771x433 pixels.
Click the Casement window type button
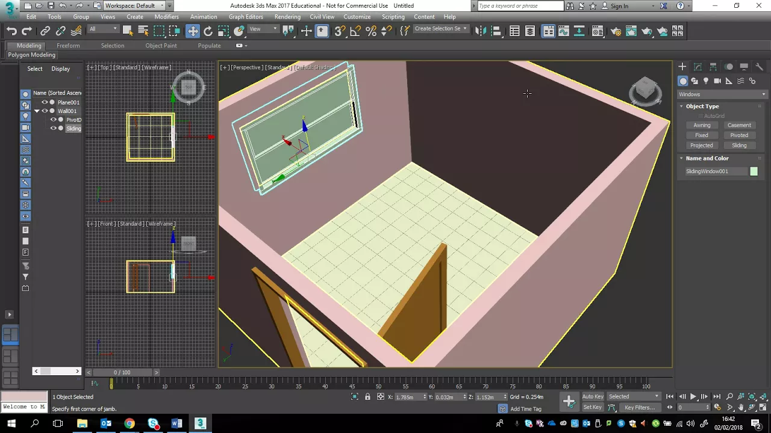pyautogui.click(x=739, y=125)
